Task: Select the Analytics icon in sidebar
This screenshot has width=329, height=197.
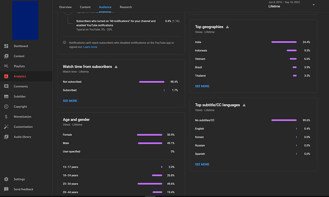Action: pyautogui.click(x=6, y=76)
